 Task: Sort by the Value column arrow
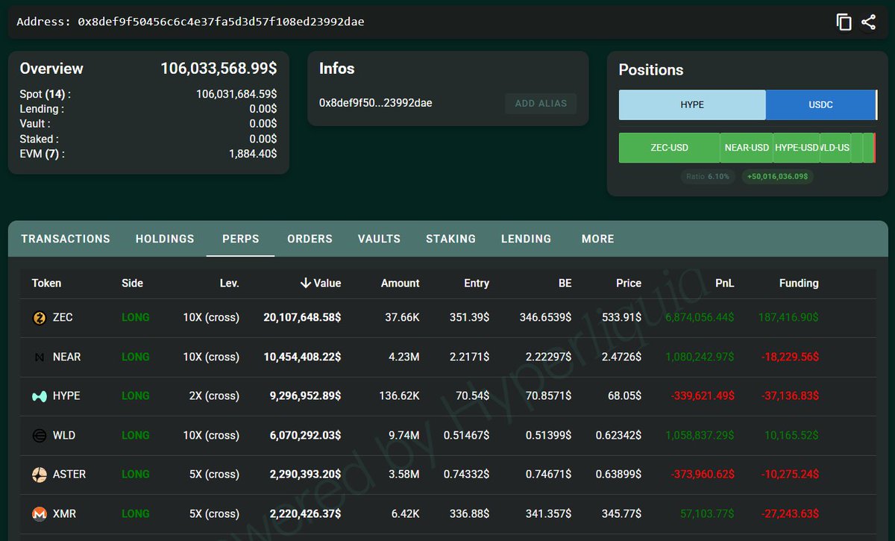(x=306, y=283)
